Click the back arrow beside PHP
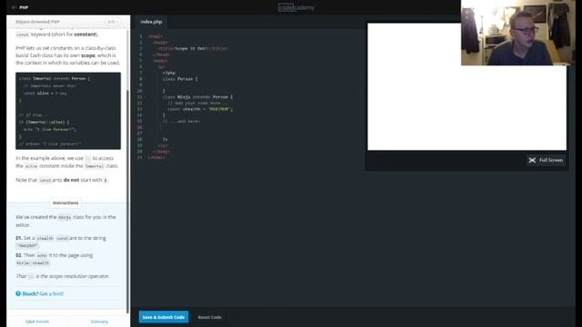This screenshot has height=327, width=582. coord(14,7)
